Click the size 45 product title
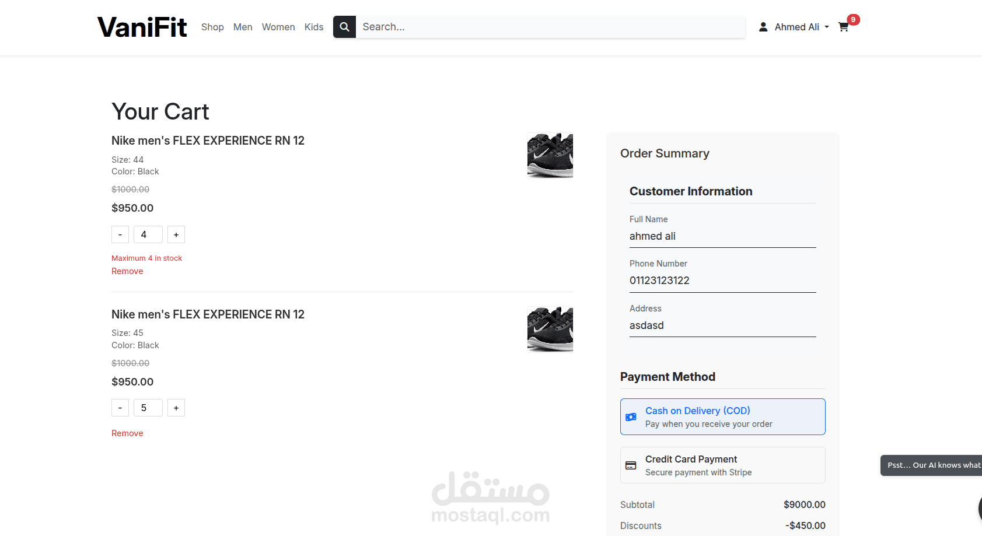The height and width of the screenshot is (536, 982). click(208, 314)
